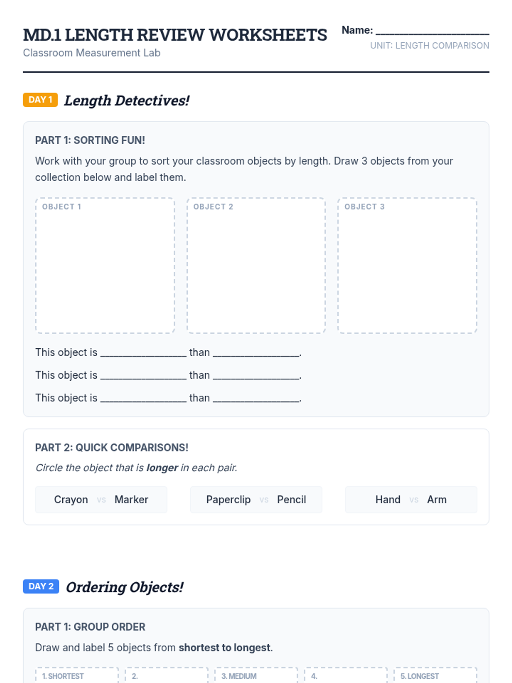The width and height of the screenshot is (512, 683).
Task: Click the first blank in third sentence
Action: coord(143,398)
